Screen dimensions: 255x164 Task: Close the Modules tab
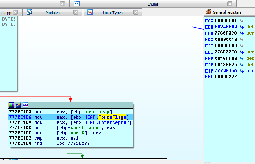click(76, 12)
